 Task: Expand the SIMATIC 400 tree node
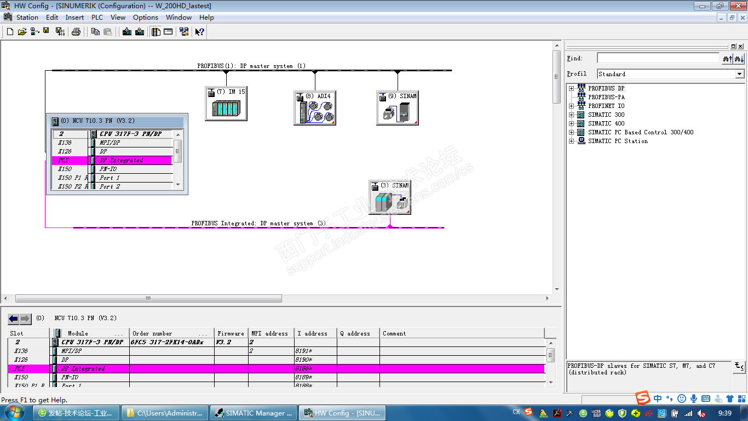pyautogui.click(x=571, y=123)
